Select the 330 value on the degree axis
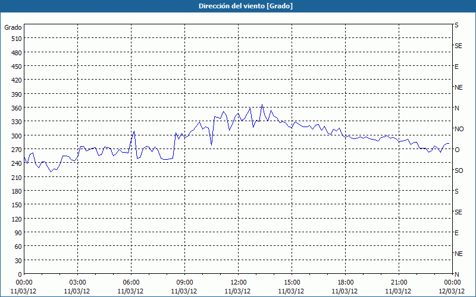This screenshot has width=476, height=297. click(17, 122)
